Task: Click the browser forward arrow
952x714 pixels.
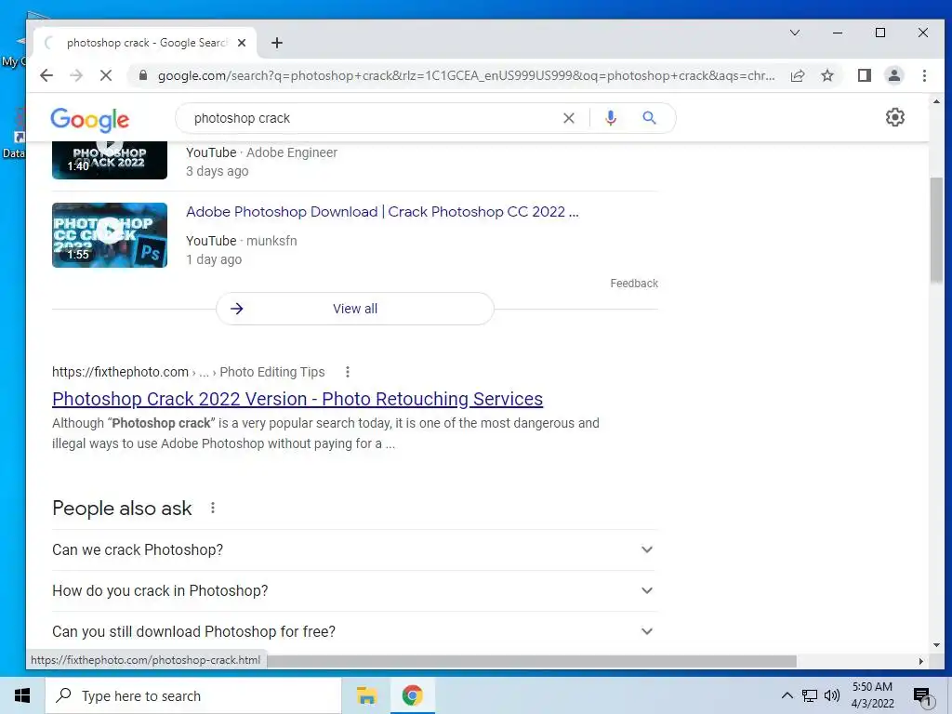Action: coord(76,75)
